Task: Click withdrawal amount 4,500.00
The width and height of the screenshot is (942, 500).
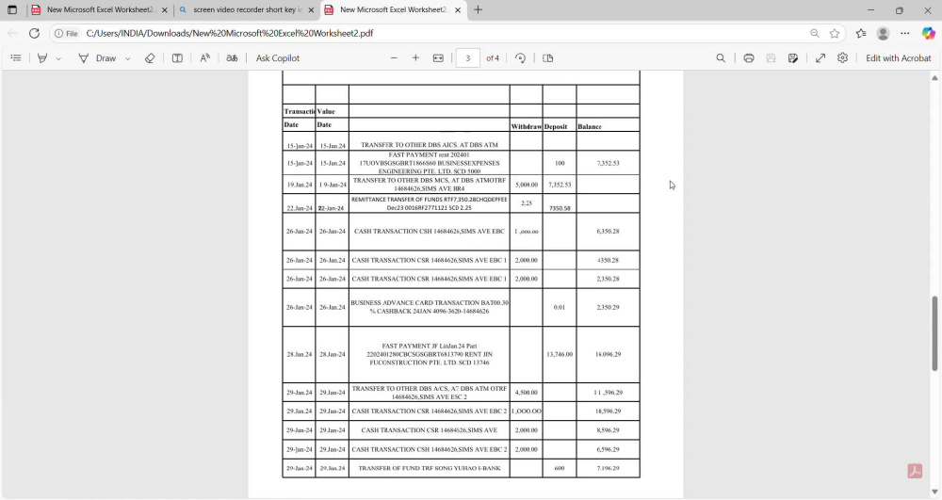Action: click(x=527, y=393)
